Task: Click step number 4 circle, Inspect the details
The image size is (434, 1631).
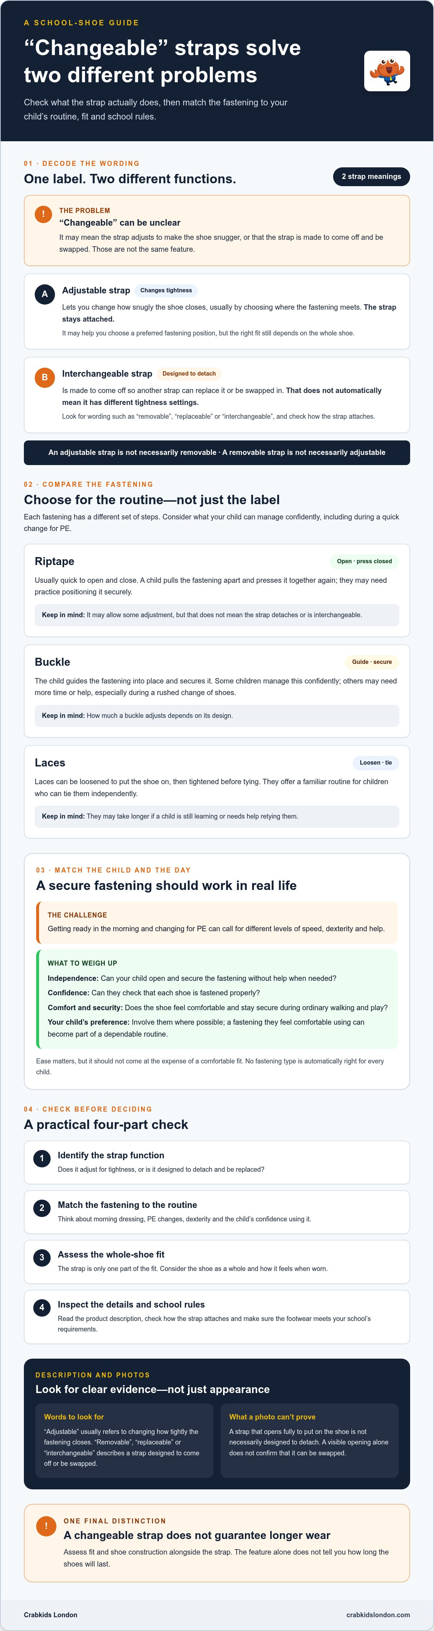Action: 42,1307
